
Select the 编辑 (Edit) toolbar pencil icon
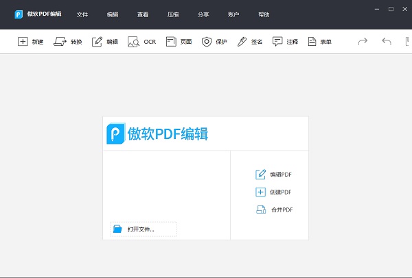(x=97, y=41)
